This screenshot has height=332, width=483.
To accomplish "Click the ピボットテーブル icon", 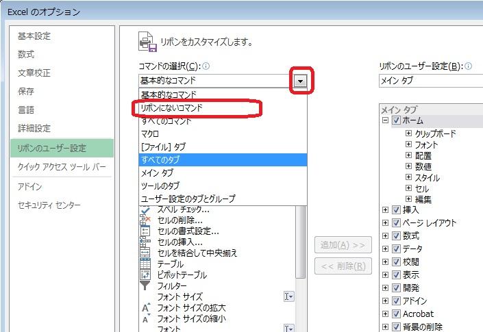I will pos(145,274).
